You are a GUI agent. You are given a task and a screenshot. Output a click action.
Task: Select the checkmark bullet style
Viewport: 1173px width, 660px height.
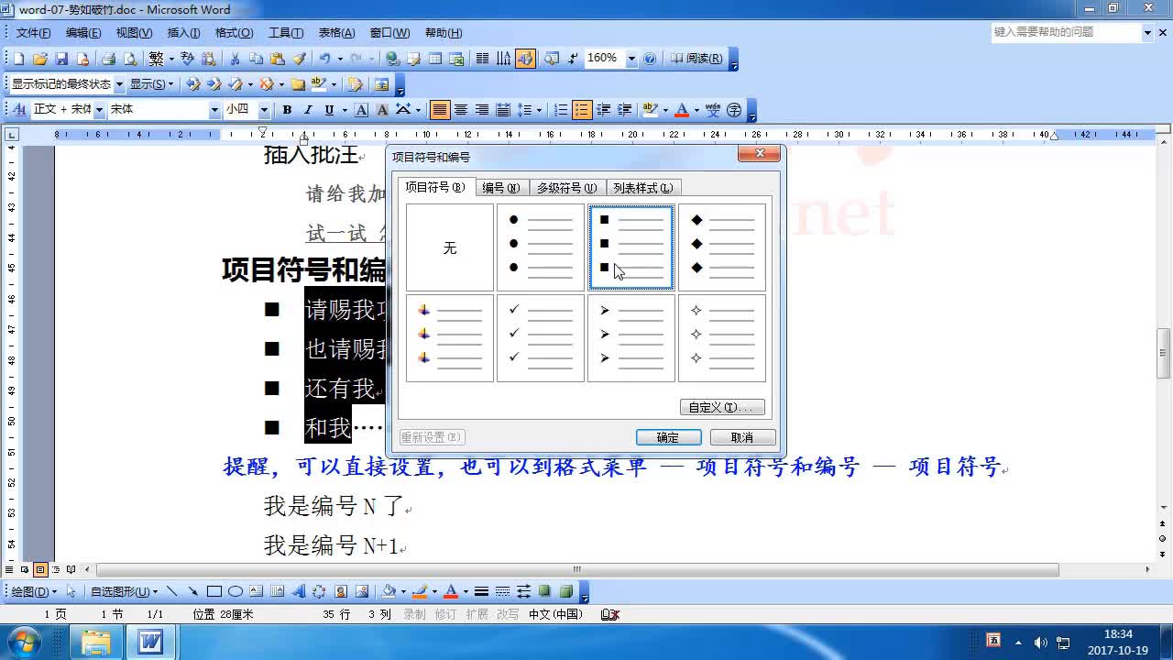tap(540, 336)
